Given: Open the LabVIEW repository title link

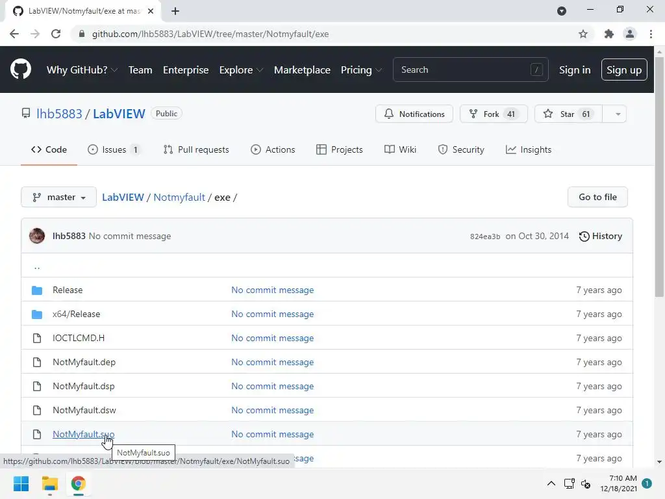Looking at the screenshot, I should click(119, 114).
